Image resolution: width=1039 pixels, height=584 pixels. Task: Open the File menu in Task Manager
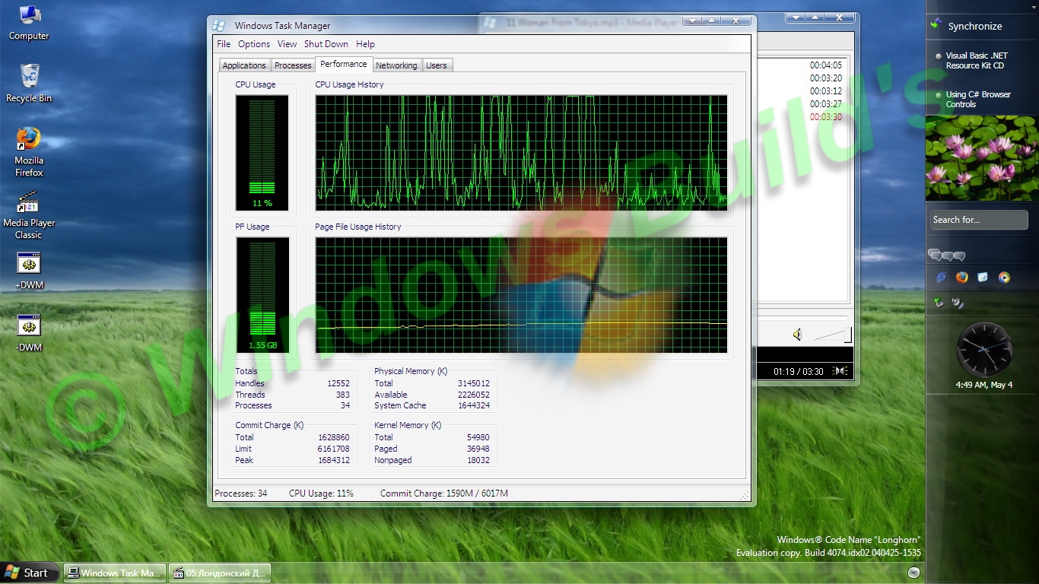223,44
